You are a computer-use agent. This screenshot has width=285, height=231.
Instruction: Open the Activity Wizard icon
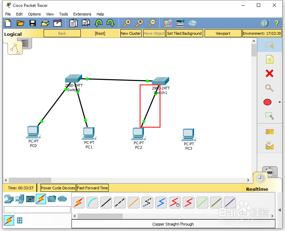point(57,23)
